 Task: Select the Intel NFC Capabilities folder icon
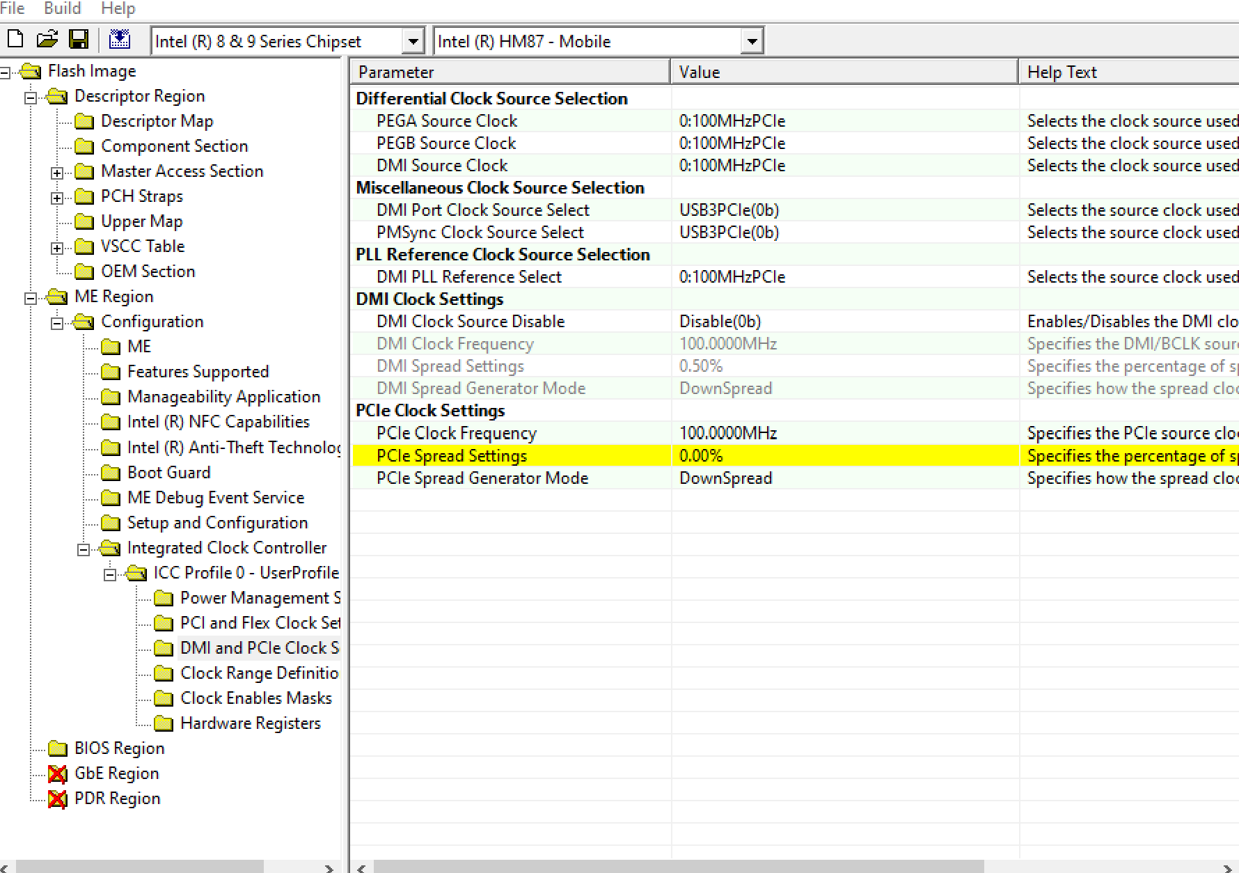pos(111,423)
